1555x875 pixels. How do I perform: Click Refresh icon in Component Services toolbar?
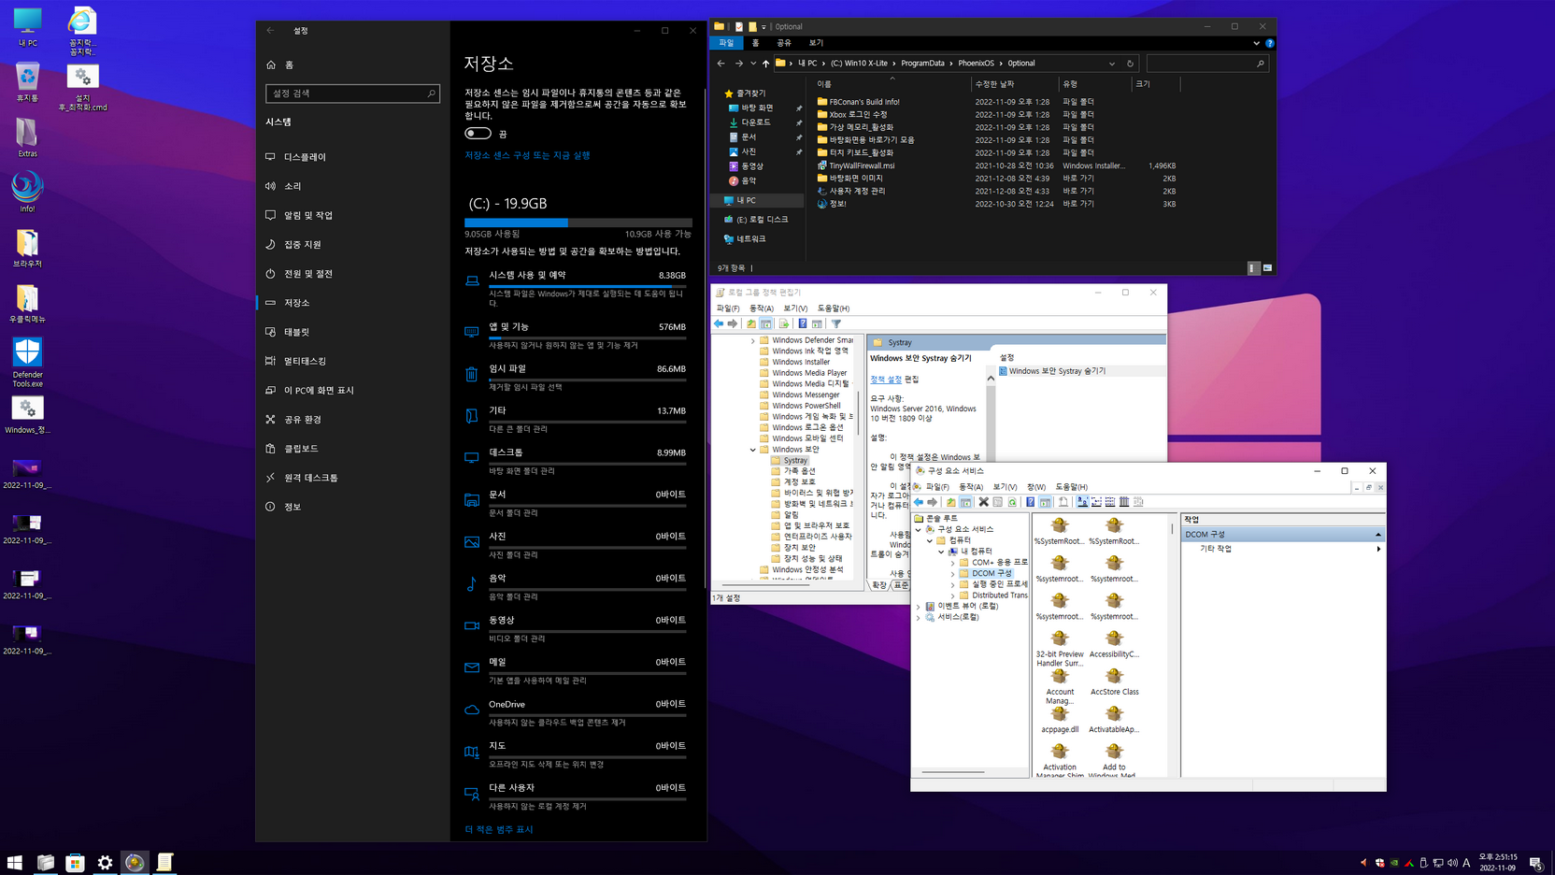[1012, 502]
